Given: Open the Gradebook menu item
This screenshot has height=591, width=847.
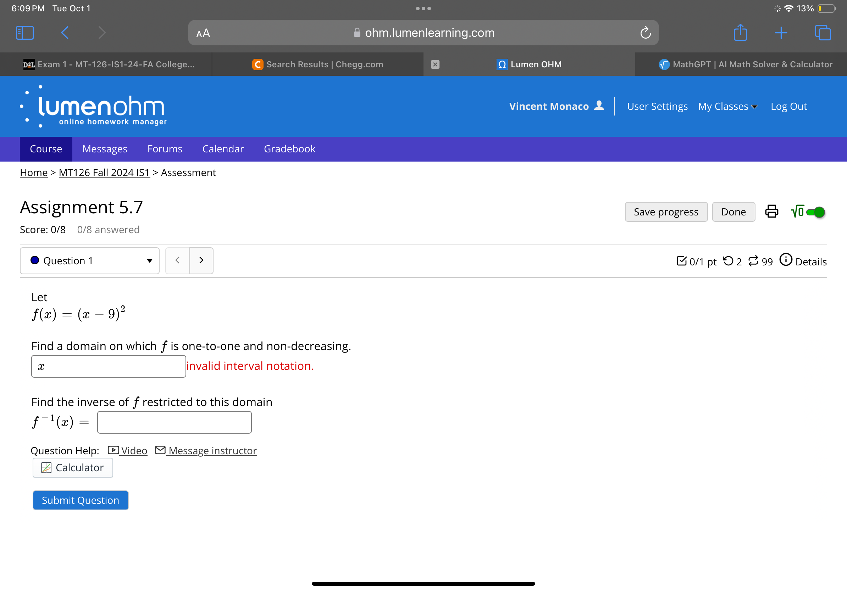Looking at the screenshot, I should [x=289, y=149].
